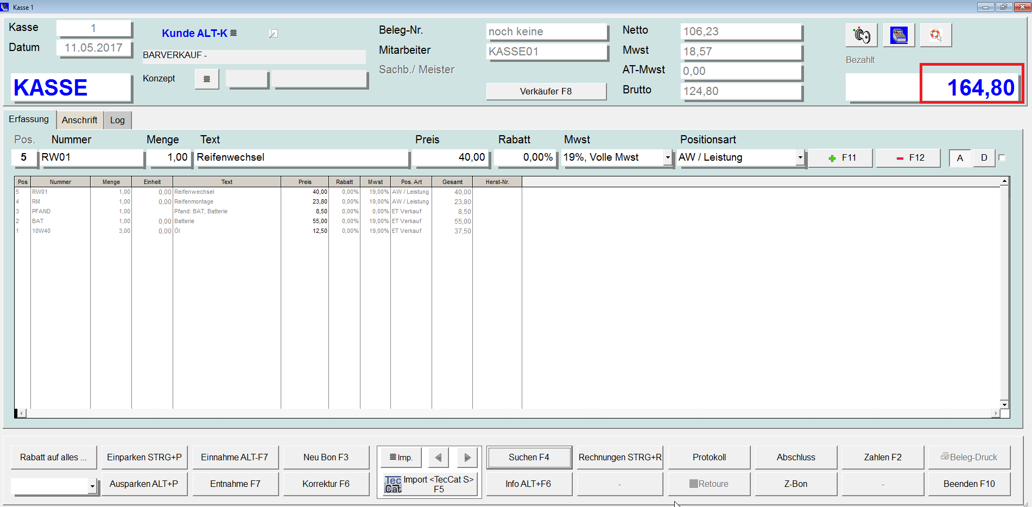Click Beenden F10 to exit

(970, 484)
